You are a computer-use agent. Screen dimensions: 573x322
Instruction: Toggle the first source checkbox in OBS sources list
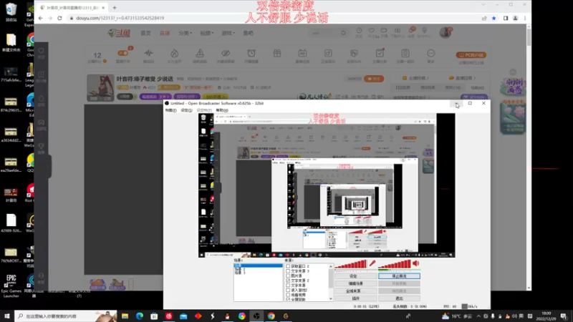(x=288, y=266)
